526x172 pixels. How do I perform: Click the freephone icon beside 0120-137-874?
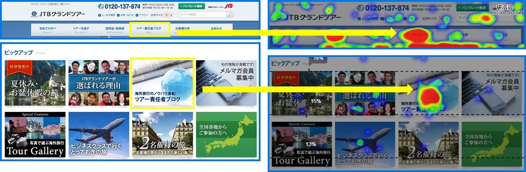(101, 6)
